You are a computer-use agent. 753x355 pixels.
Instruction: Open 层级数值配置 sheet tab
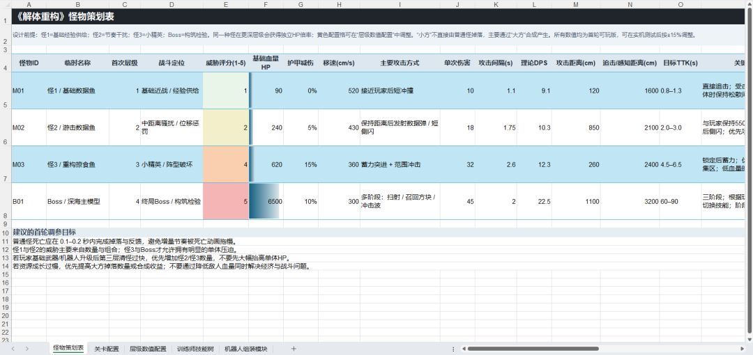click(x=148, y=349)
